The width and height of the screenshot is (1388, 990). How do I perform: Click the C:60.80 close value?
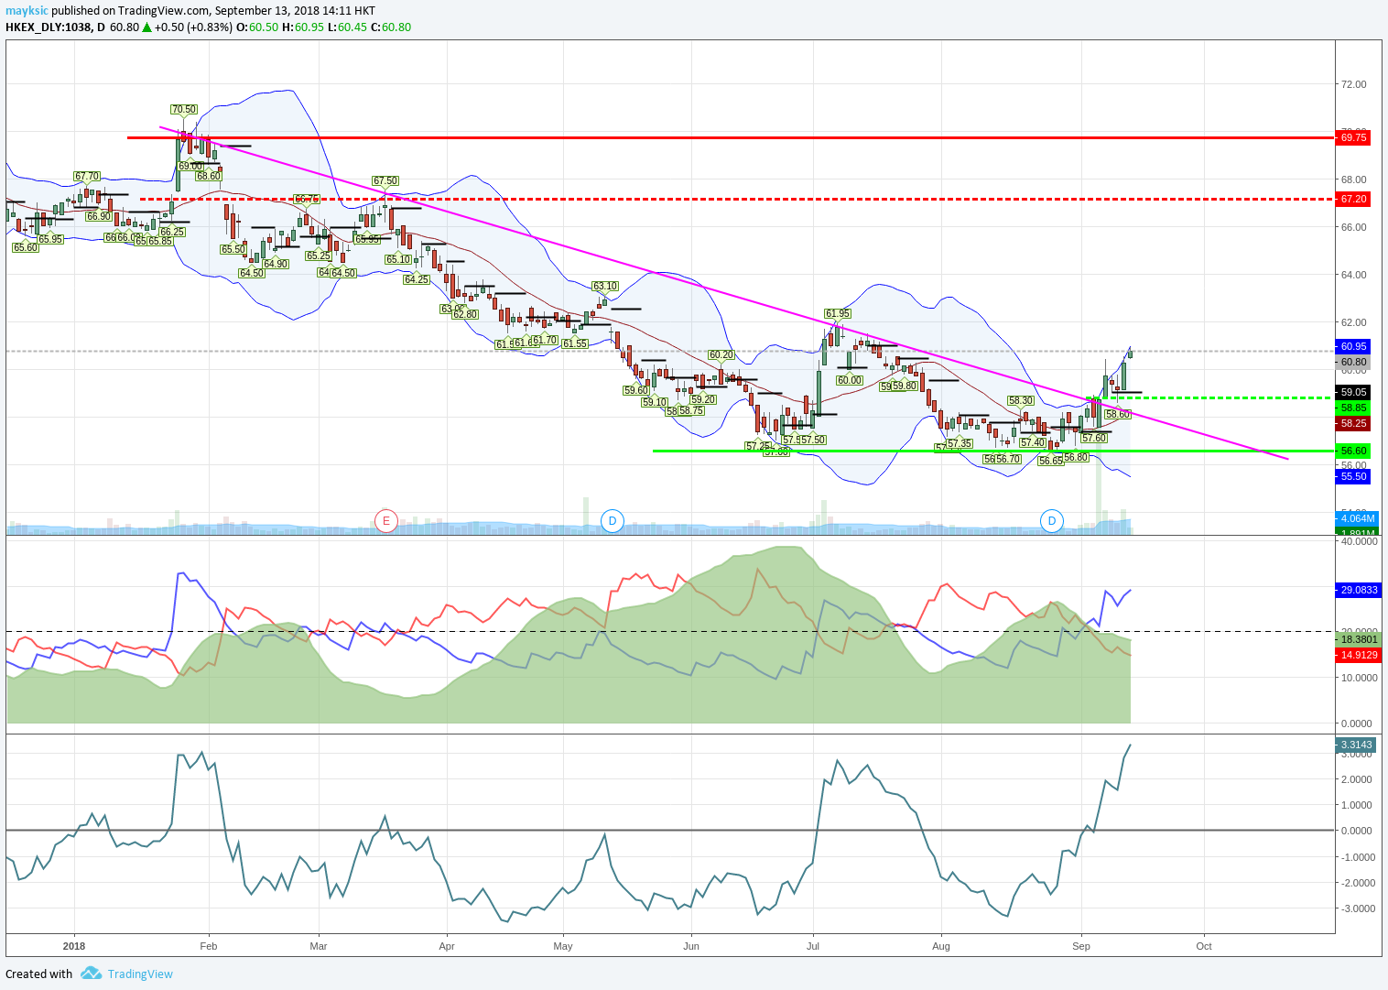pyautogui.click(x=391, y=27)
